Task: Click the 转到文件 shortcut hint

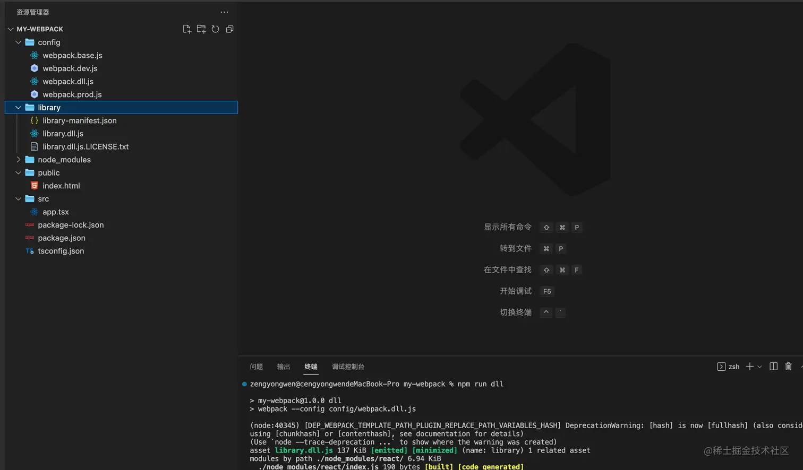Action: [516, 248]
